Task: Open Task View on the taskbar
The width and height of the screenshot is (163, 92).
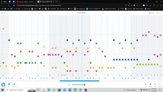Action: [38, 90]
